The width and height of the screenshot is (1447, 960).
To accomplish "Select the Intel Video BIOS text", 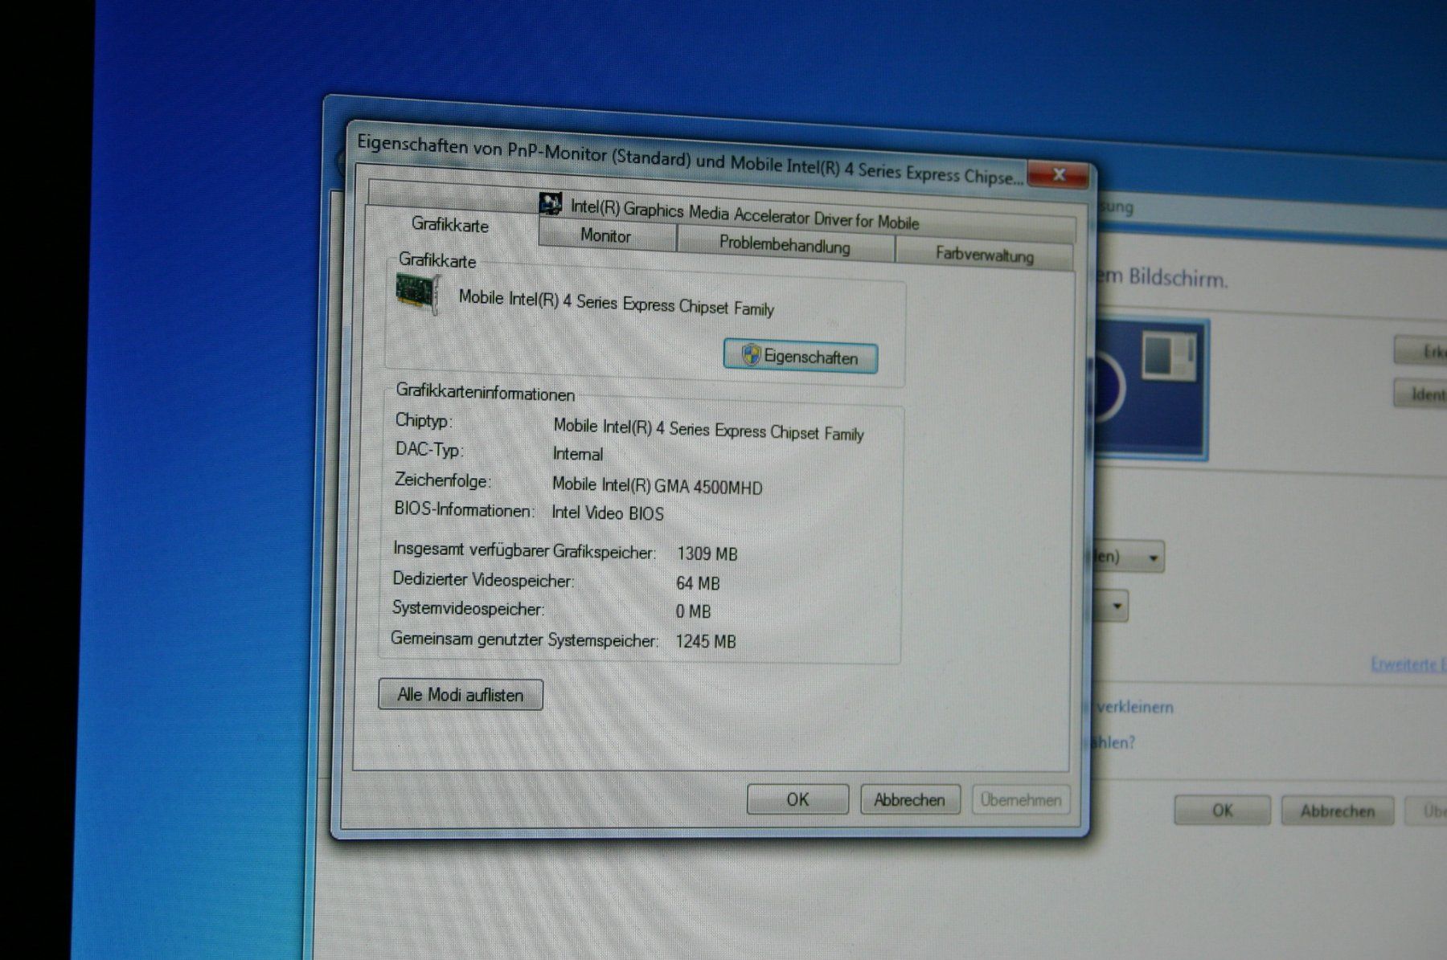I will pyautogui.click(x=608, y=513).
